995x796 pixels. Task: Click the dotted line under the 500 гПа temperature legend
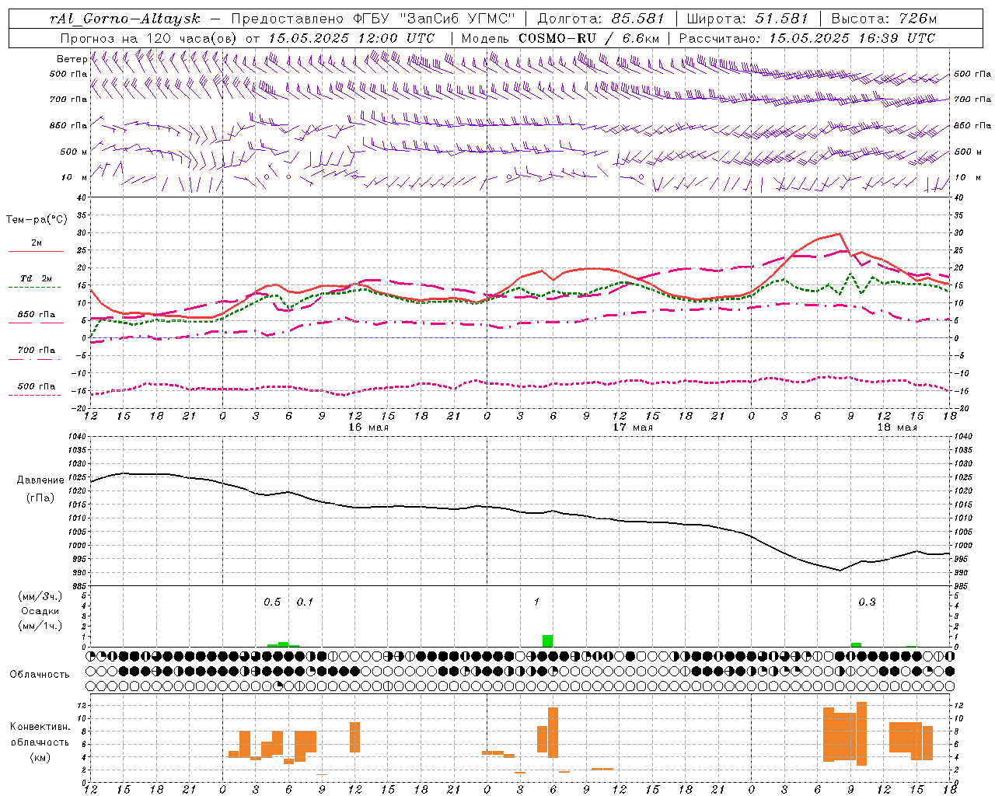pyautogui.click(x=35, y=396)
